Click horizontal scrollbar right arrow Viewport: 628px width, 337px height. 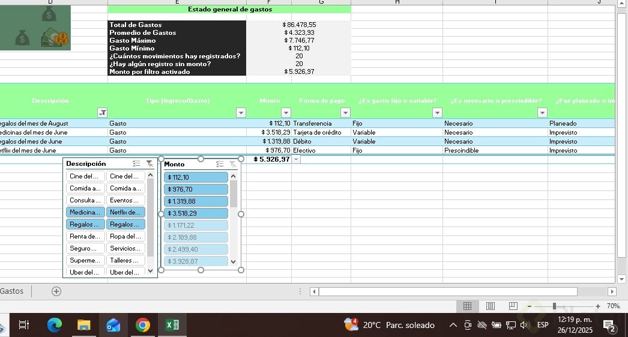(x=612, y=292)
